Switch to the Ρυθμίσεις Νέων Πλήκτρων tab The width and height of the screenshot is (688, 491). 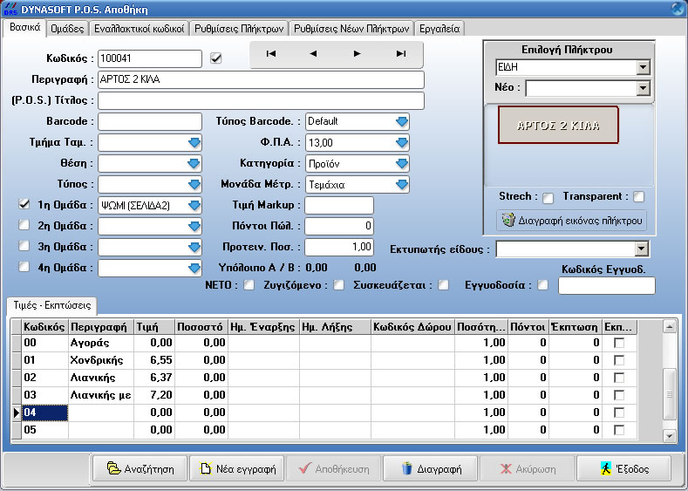pyautogui.click(x=351, y=29)
